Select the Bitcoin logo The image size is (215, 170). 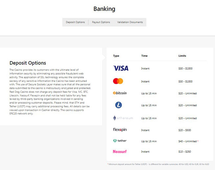point(120,93)
